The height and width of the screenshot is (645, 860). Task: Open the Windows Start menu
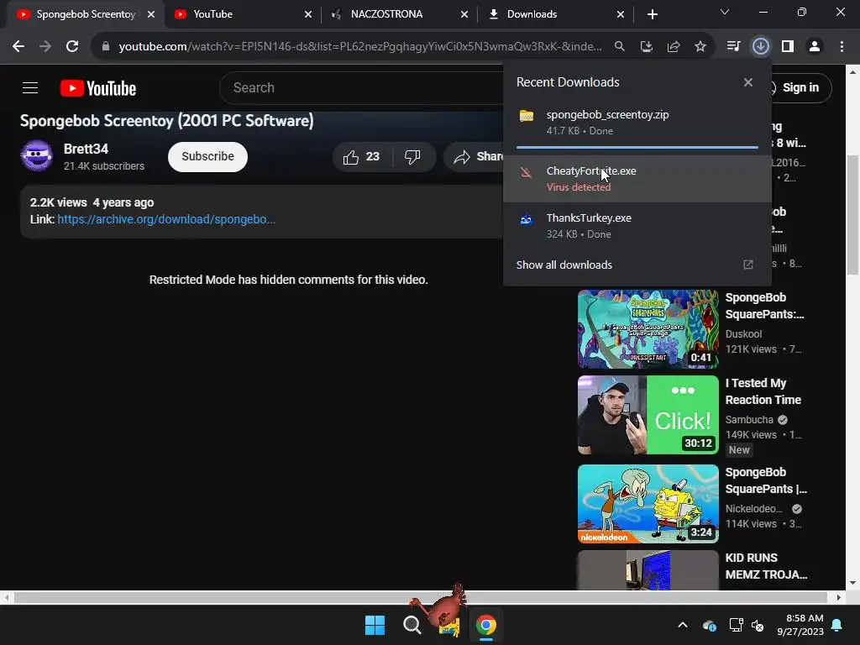pos(375,625)
